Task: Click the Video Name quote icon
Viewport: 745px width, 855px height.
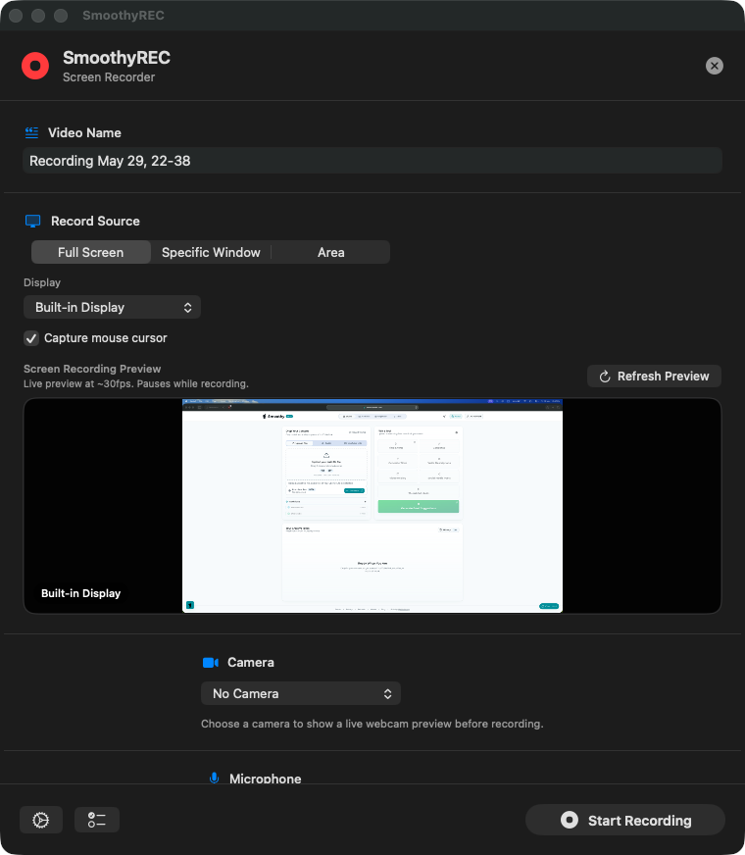Action: 31,132
